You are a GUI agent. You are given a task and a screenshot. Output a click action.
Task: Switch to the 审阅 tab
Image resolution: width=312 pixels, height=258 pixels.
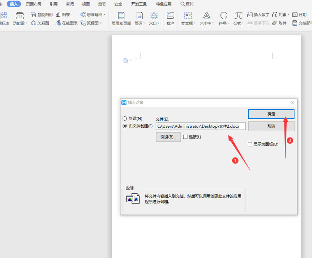click(70, 4)
